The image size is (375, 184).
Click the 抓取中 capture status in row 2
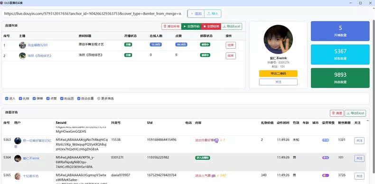coord(205,55)
